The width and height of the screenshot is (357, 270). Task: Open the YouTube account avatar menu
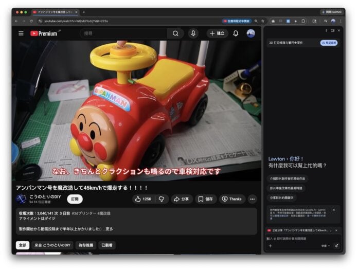[251, 33]
